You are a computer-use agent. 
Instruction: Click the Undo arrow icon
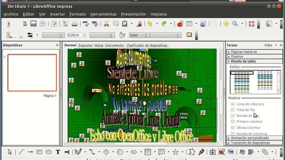[x=150, y=24]
